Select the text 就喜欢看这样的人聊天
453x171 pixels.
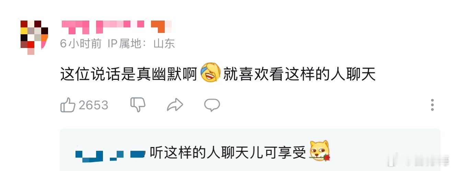point(300,74)
